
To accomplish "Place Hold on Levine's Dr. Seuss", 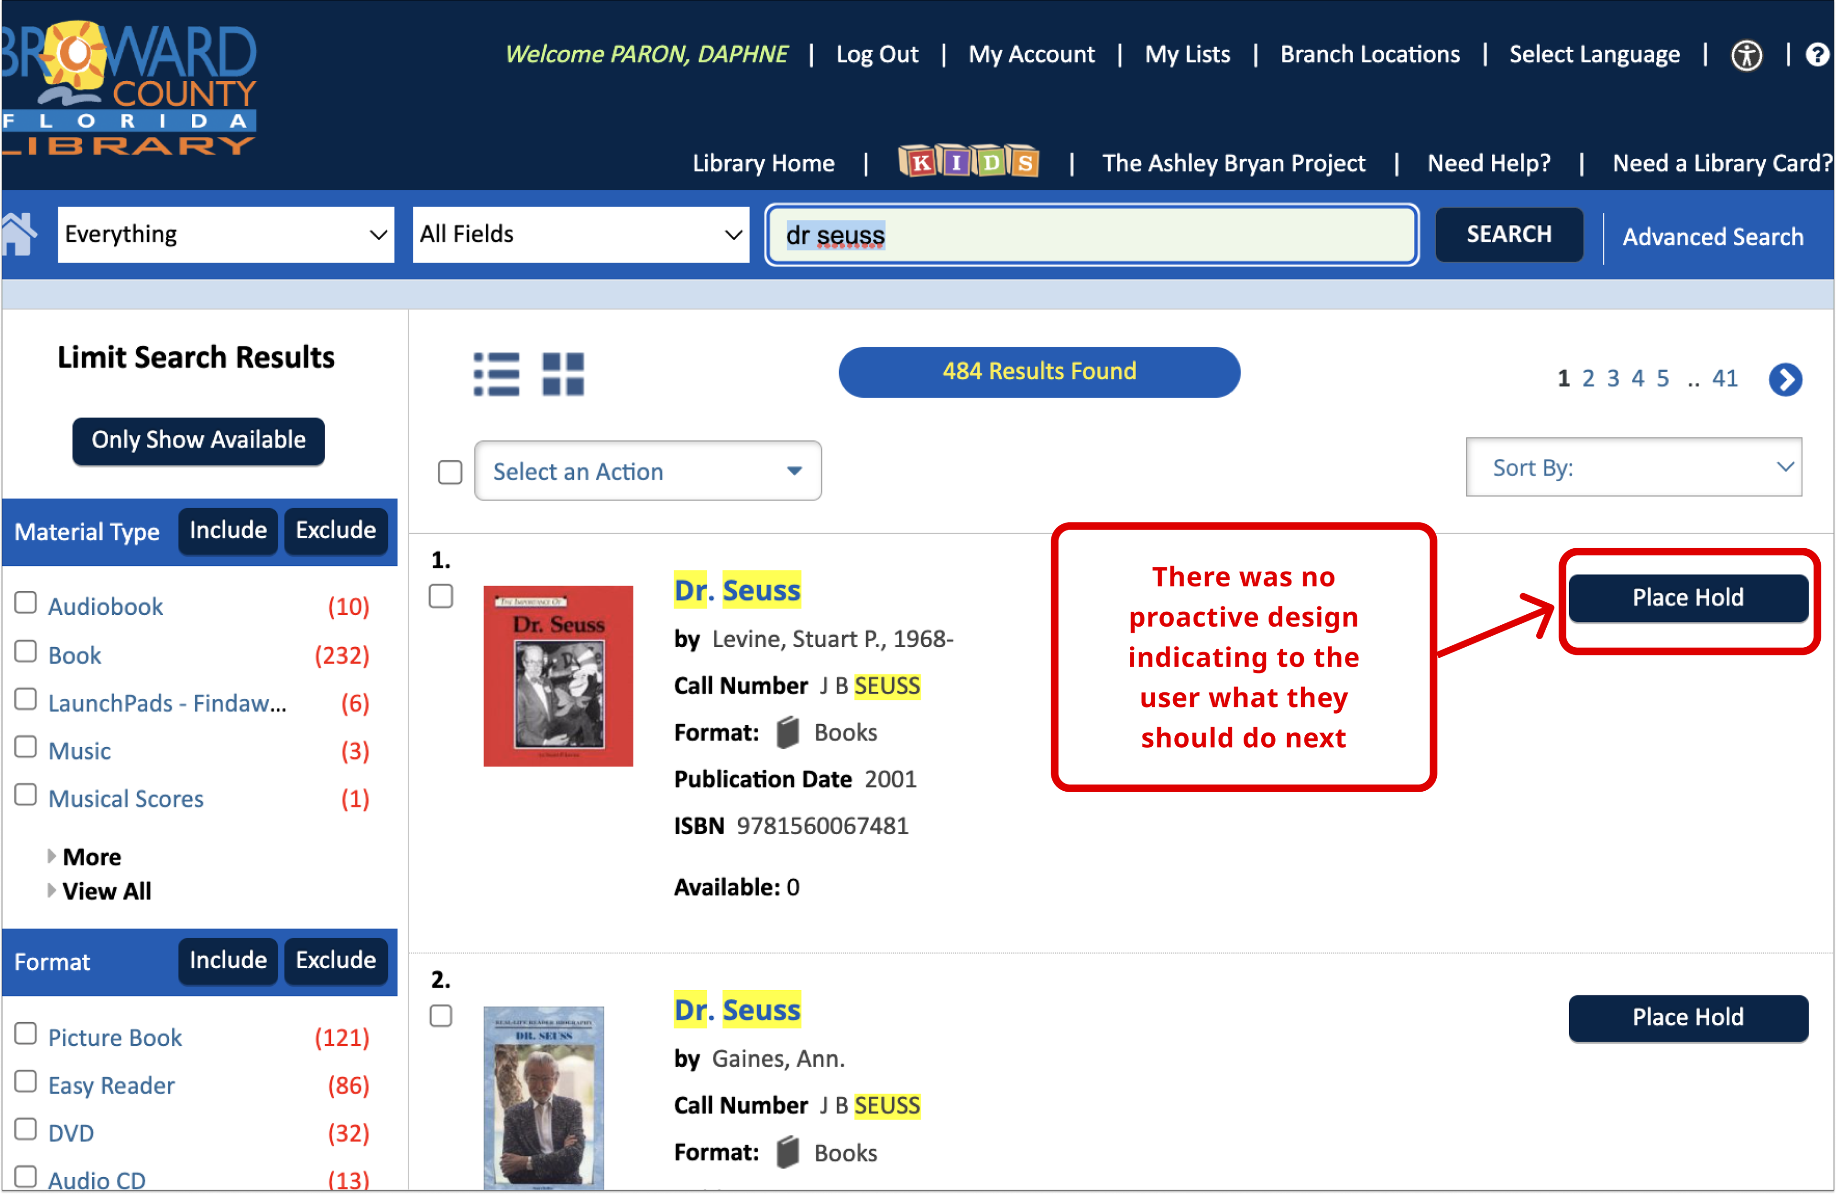I will pyautogui.click(x=1688, y=598).
